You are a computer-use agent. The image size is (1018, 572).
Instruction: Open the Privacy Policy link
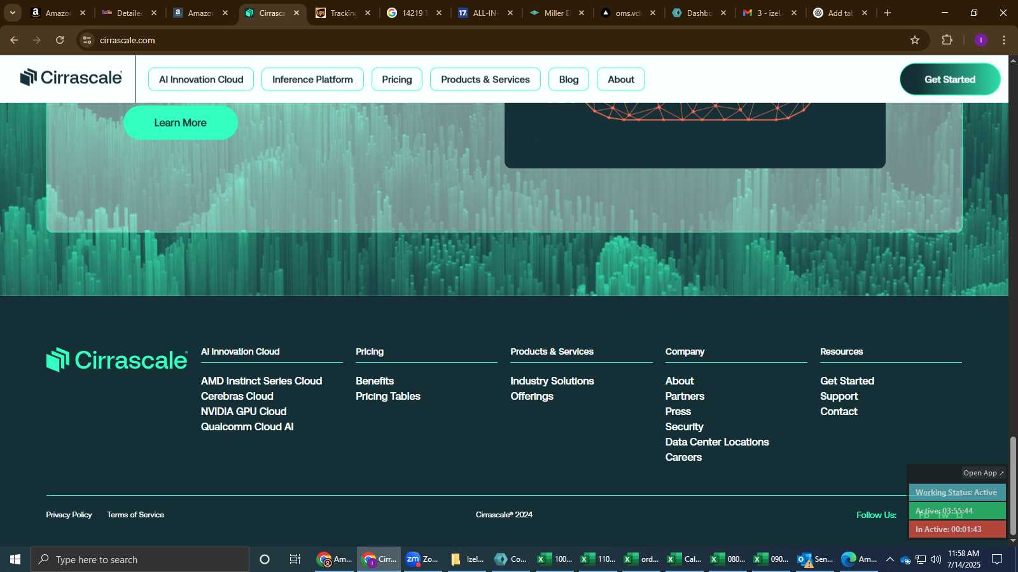coord(69,515)
